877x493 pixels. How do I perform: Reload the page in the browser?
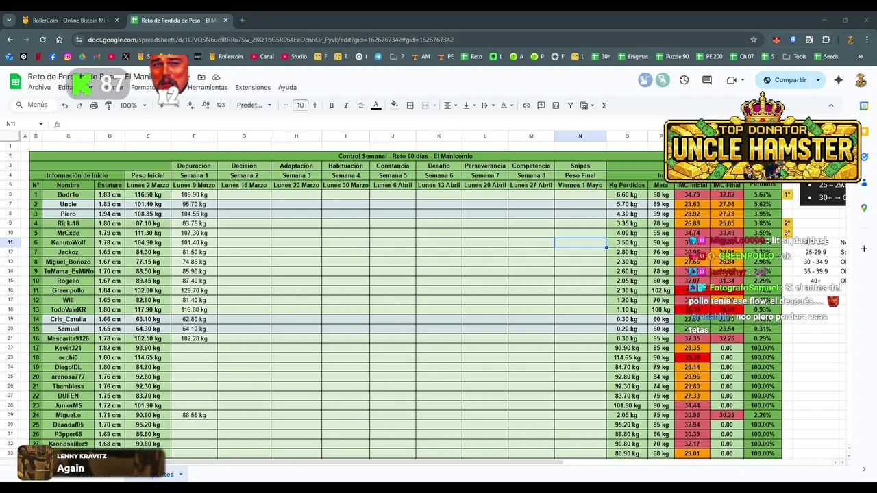tap(42, 40)
